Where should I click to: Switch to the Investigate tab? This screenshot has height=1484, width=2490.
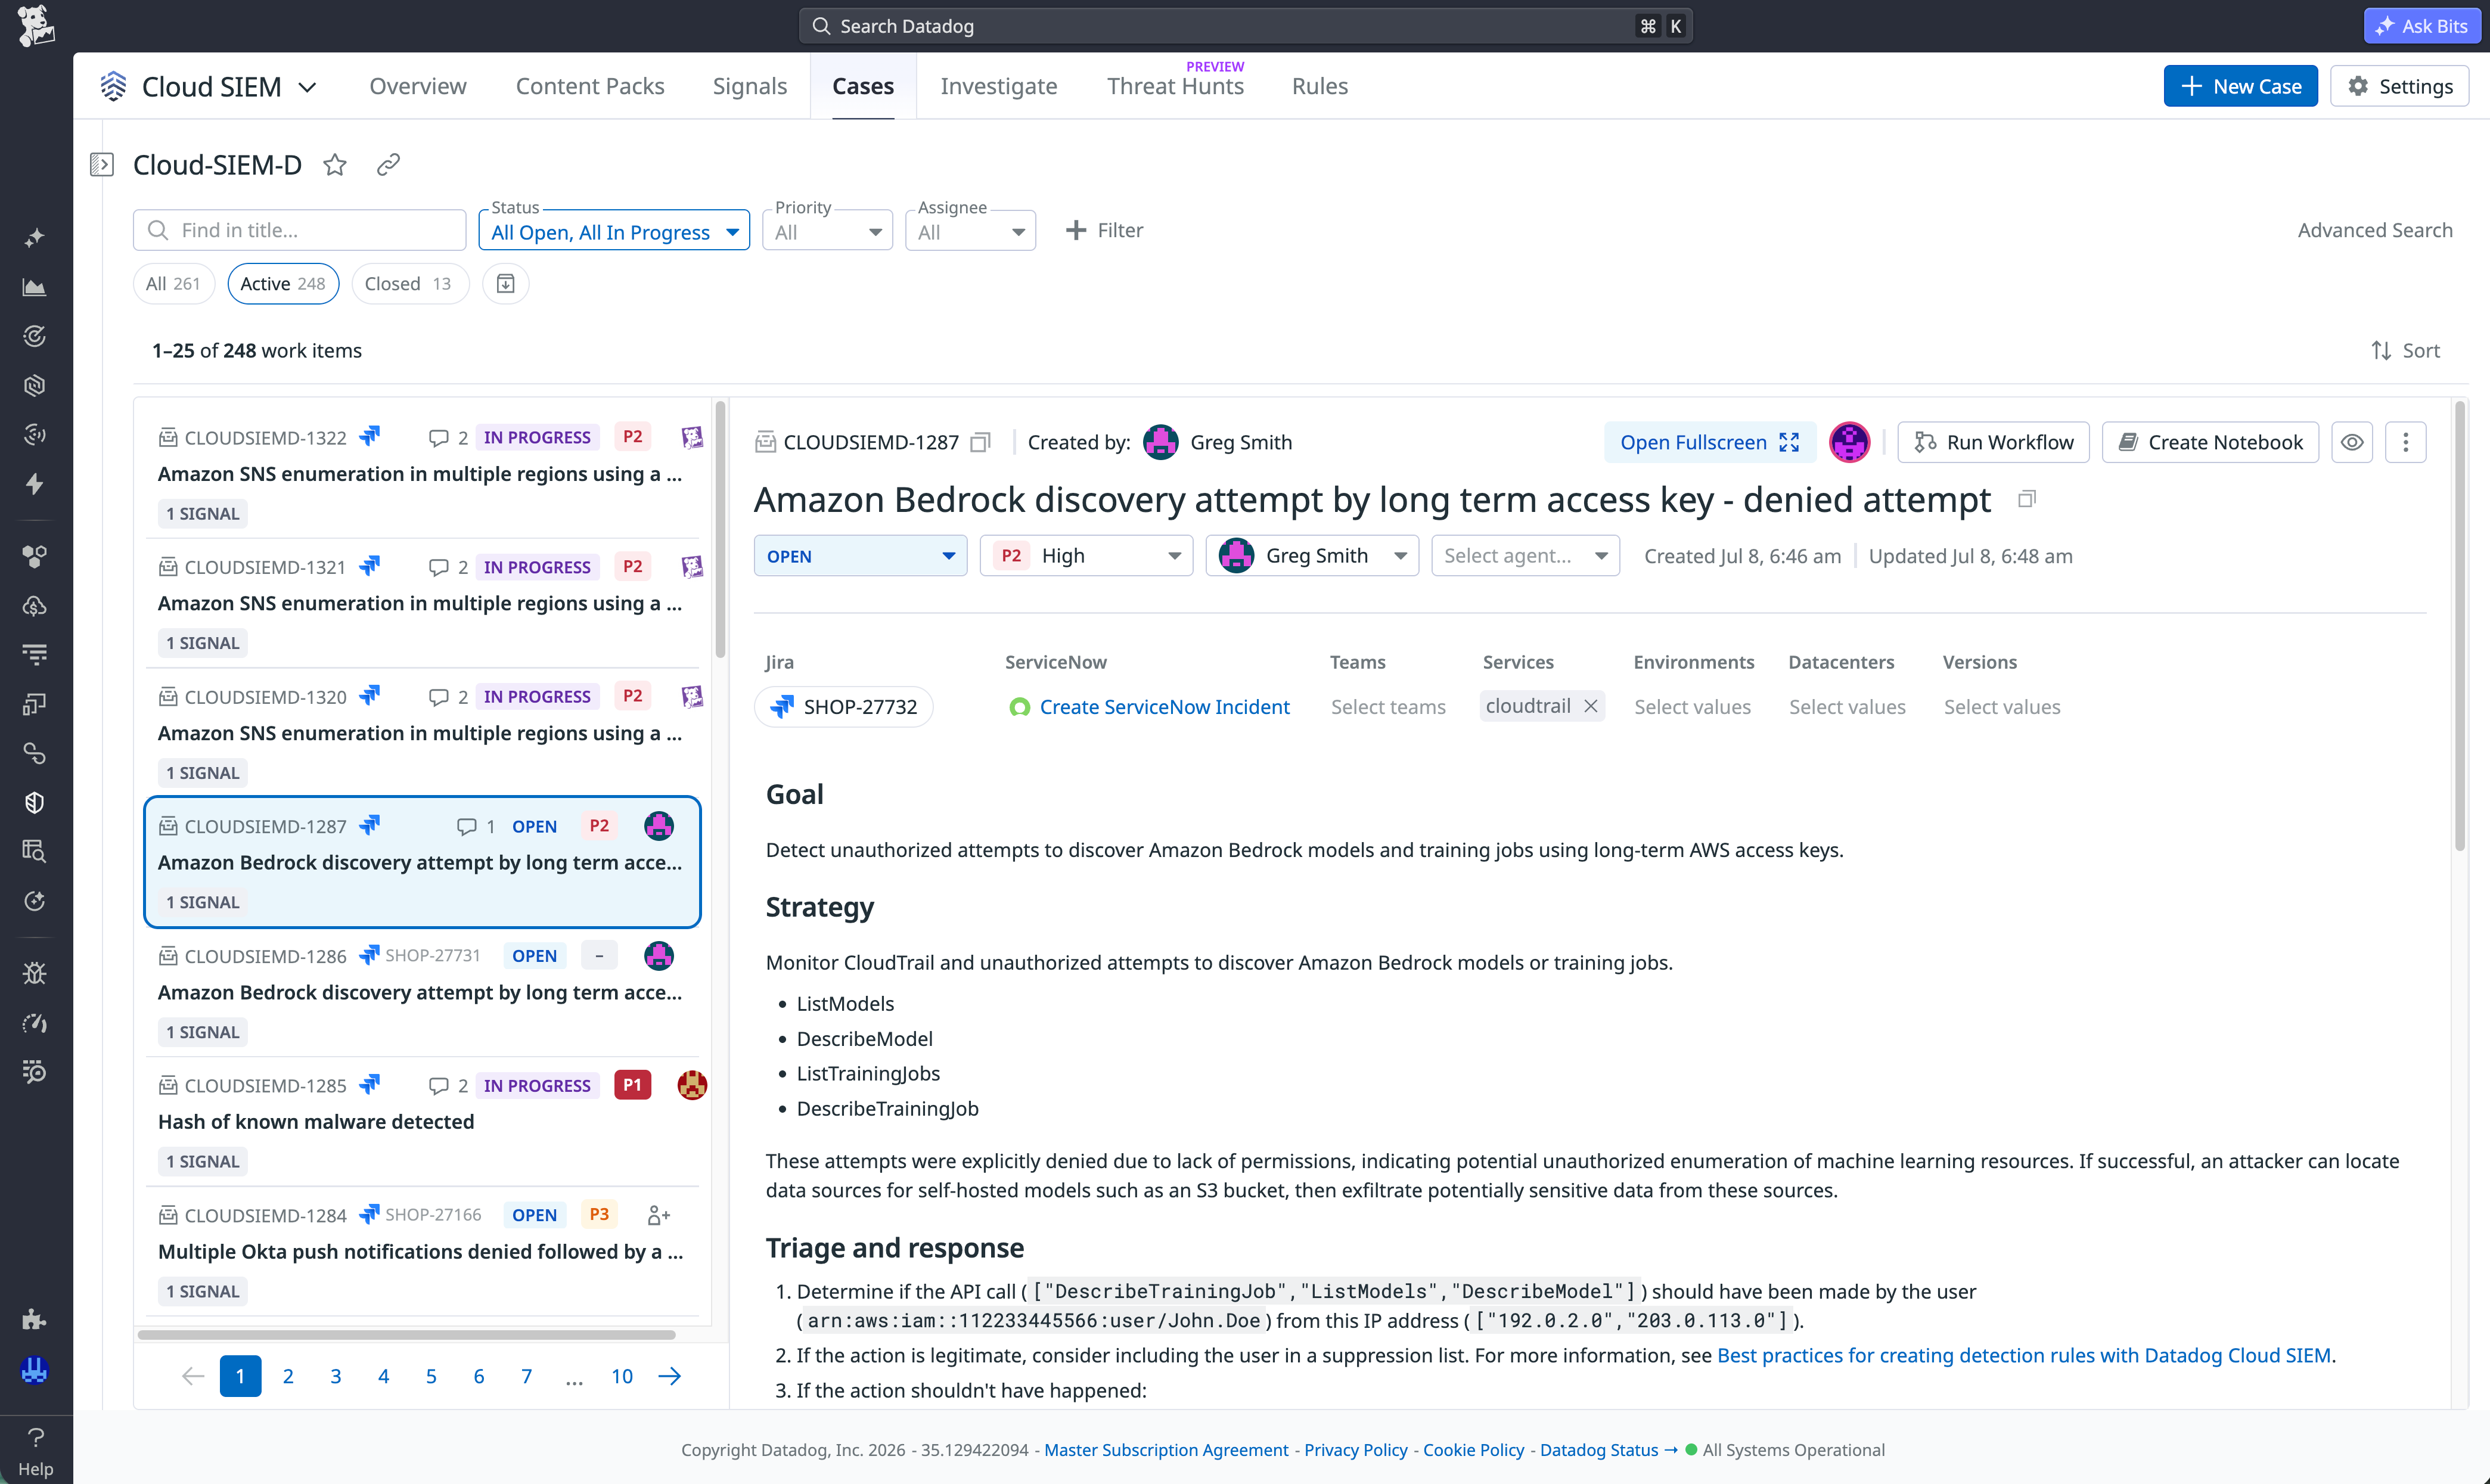pos(999,86)
